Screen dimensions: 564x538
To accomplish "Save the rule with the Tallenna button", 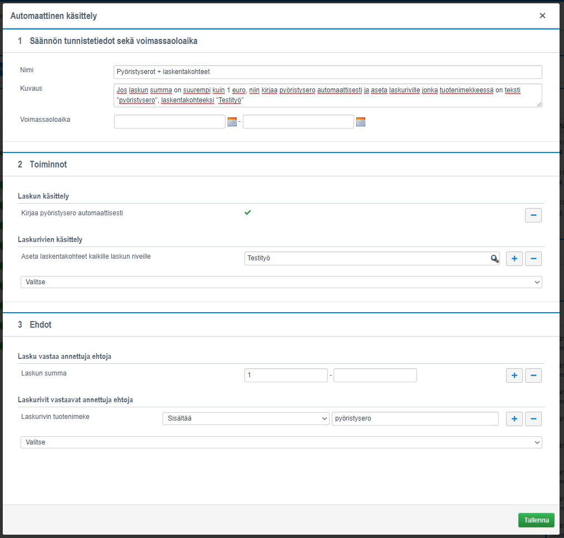I will click(x=536, y=520).
